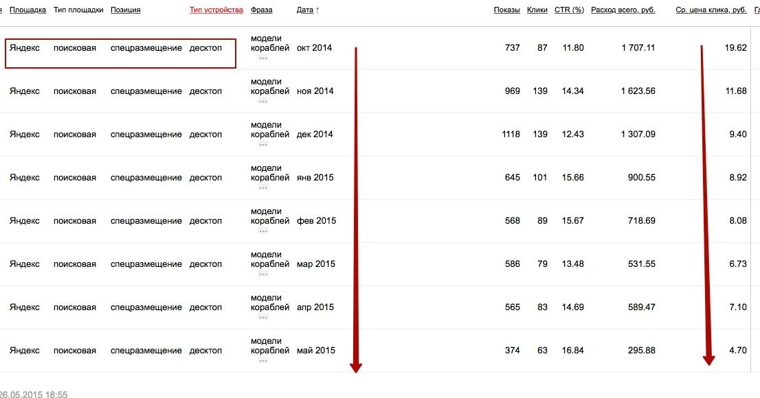The height and width of the screenshot is (398, 760).
Task: Show full phrase in мар 2015 row
Action: (262, 274)
